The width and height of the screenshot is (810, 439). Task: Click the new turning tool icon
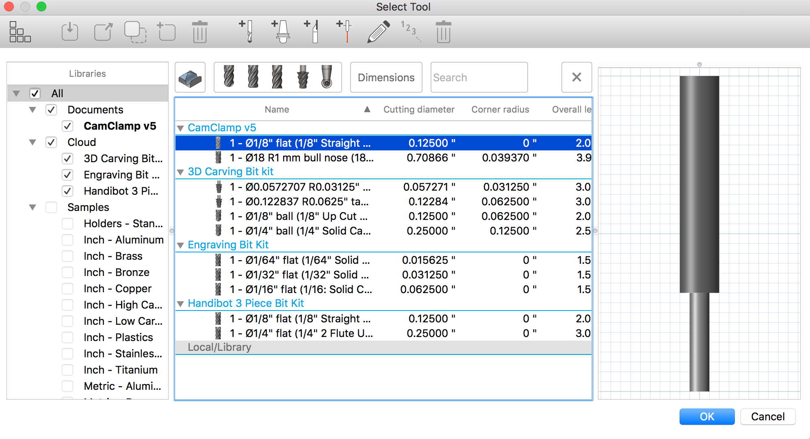tap(312, 32)
